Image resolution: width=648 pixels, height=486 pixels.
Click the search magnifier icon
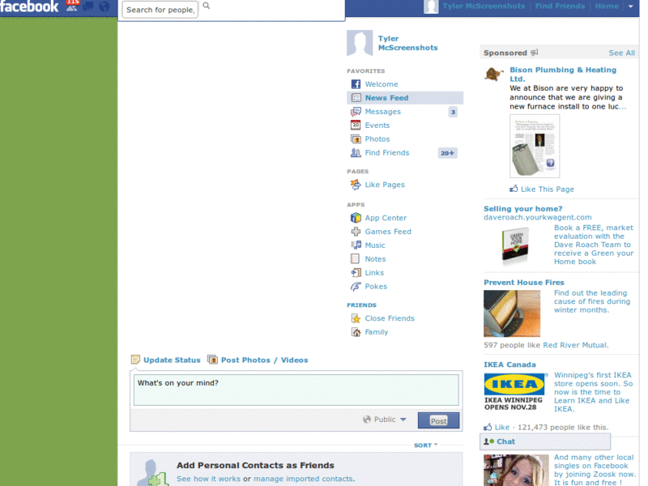tap(207, 6)
